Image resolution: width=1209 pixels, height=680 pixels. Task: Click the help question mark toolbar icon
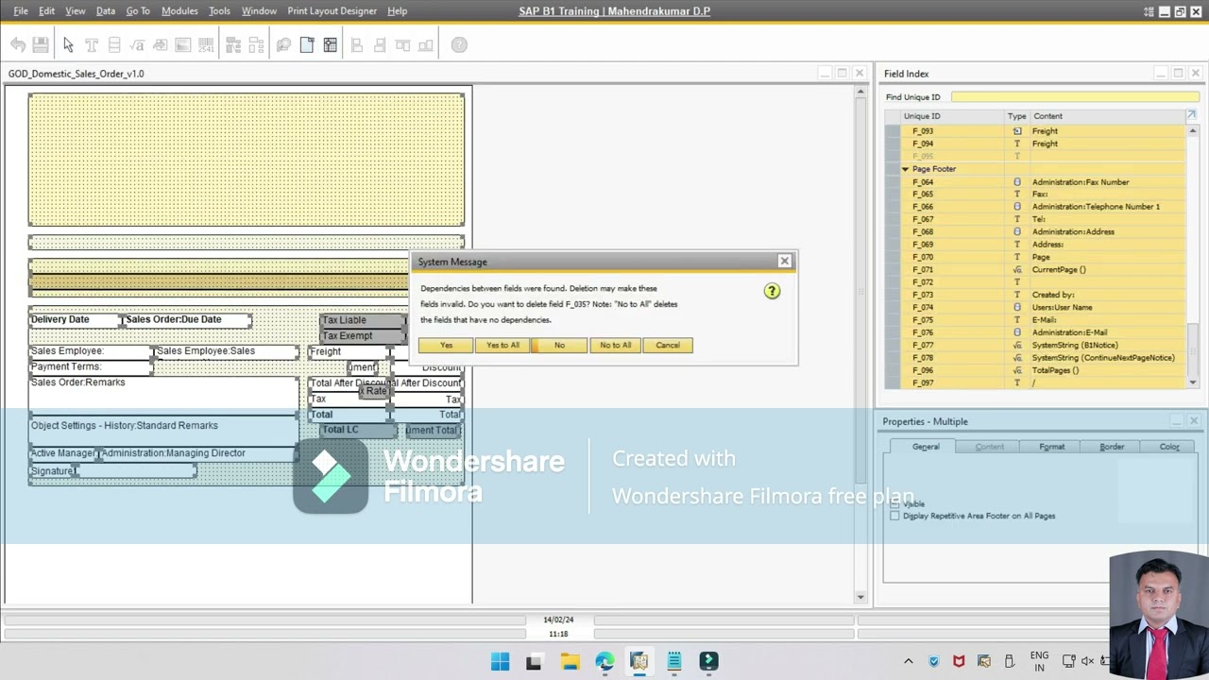(x=459, y=44)
